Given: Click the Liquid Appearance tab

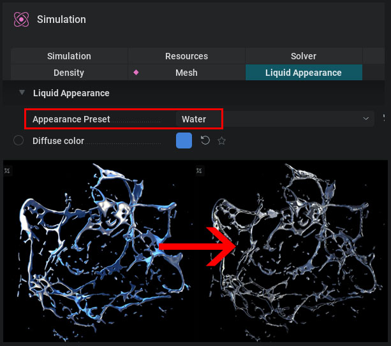Looking at the screenshot, I should tap(304, 73).
